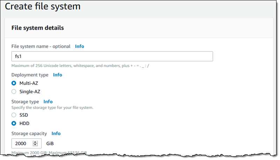Open Info link beside File system name
This screenshot has height=160, width=280.
79,46
